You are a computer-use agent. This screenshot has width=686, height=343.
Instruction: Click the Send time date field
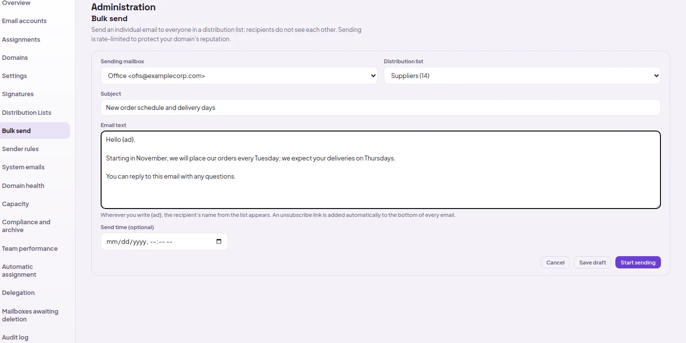pos(164,241)
